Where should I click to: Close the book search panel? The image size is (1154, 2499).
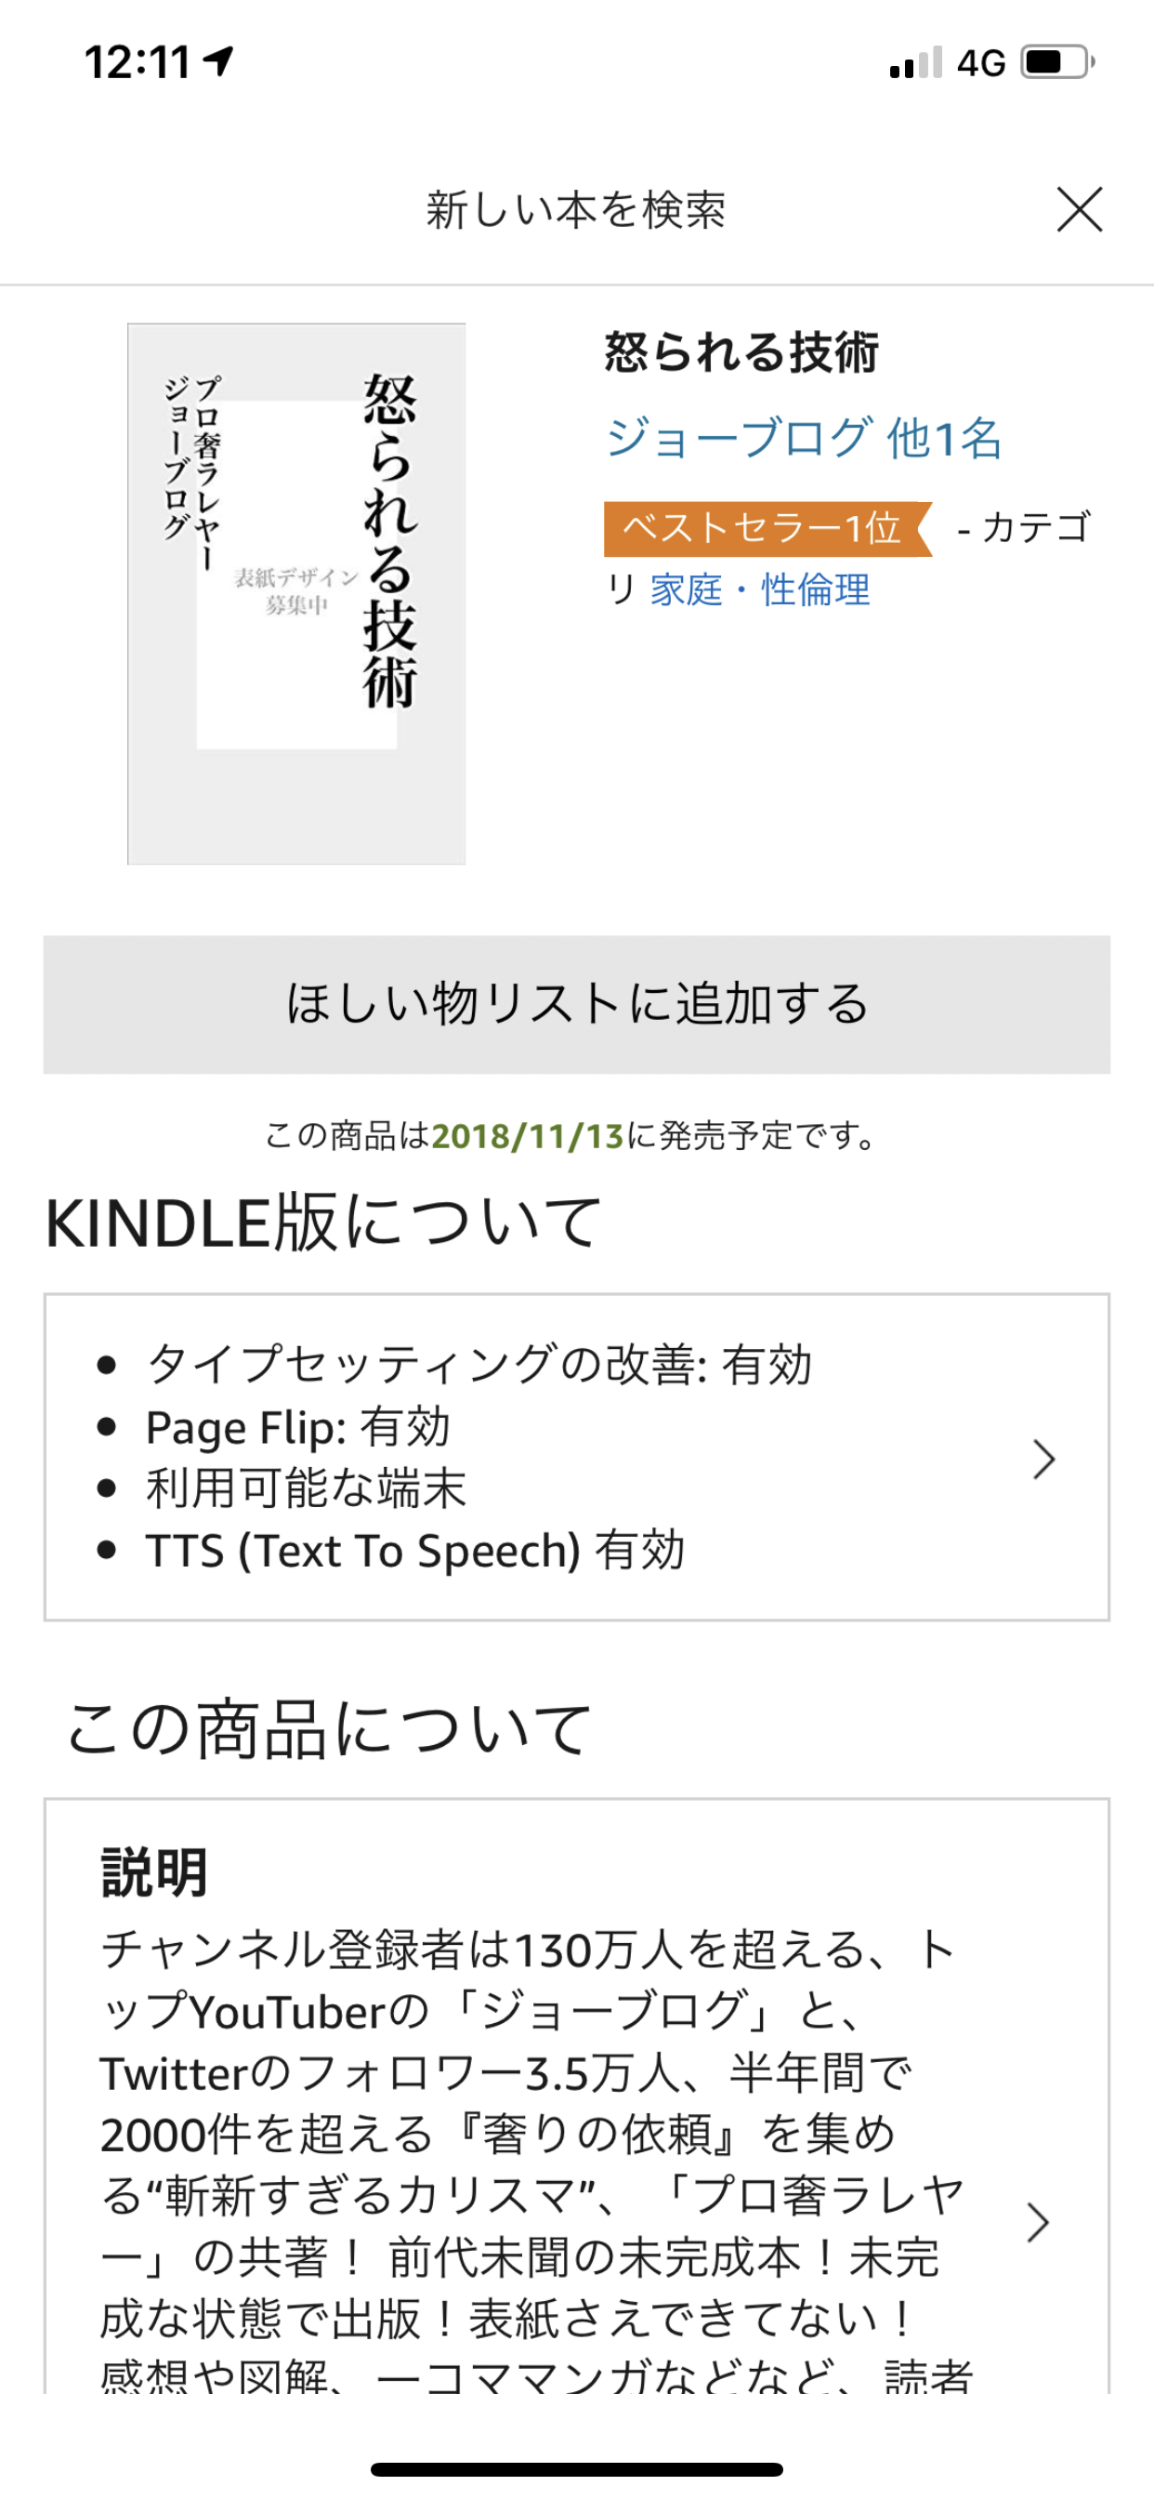[x=1080, y=209]
